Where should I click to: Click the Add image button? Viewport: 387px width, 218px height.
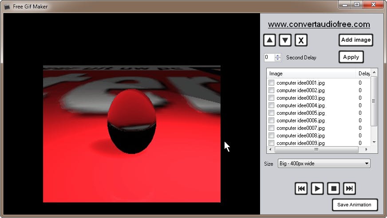(356, 40)
